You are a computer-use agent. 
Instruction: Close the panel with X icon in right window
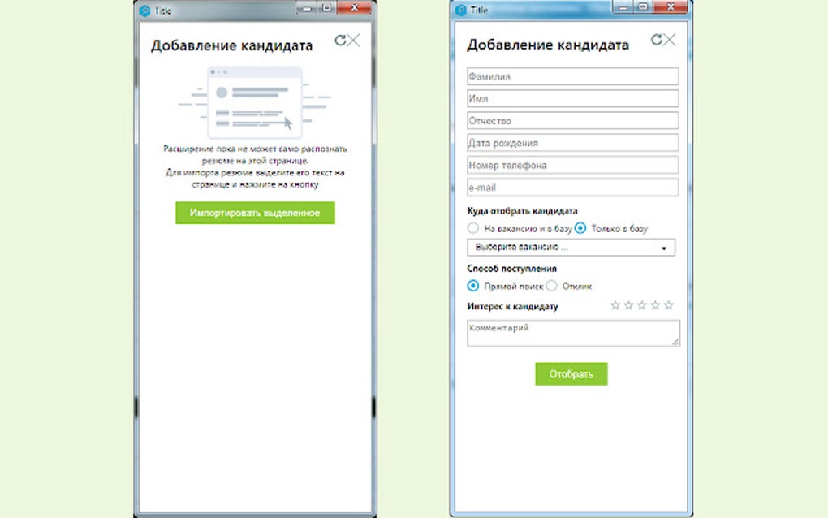click(x=670, y=40)
